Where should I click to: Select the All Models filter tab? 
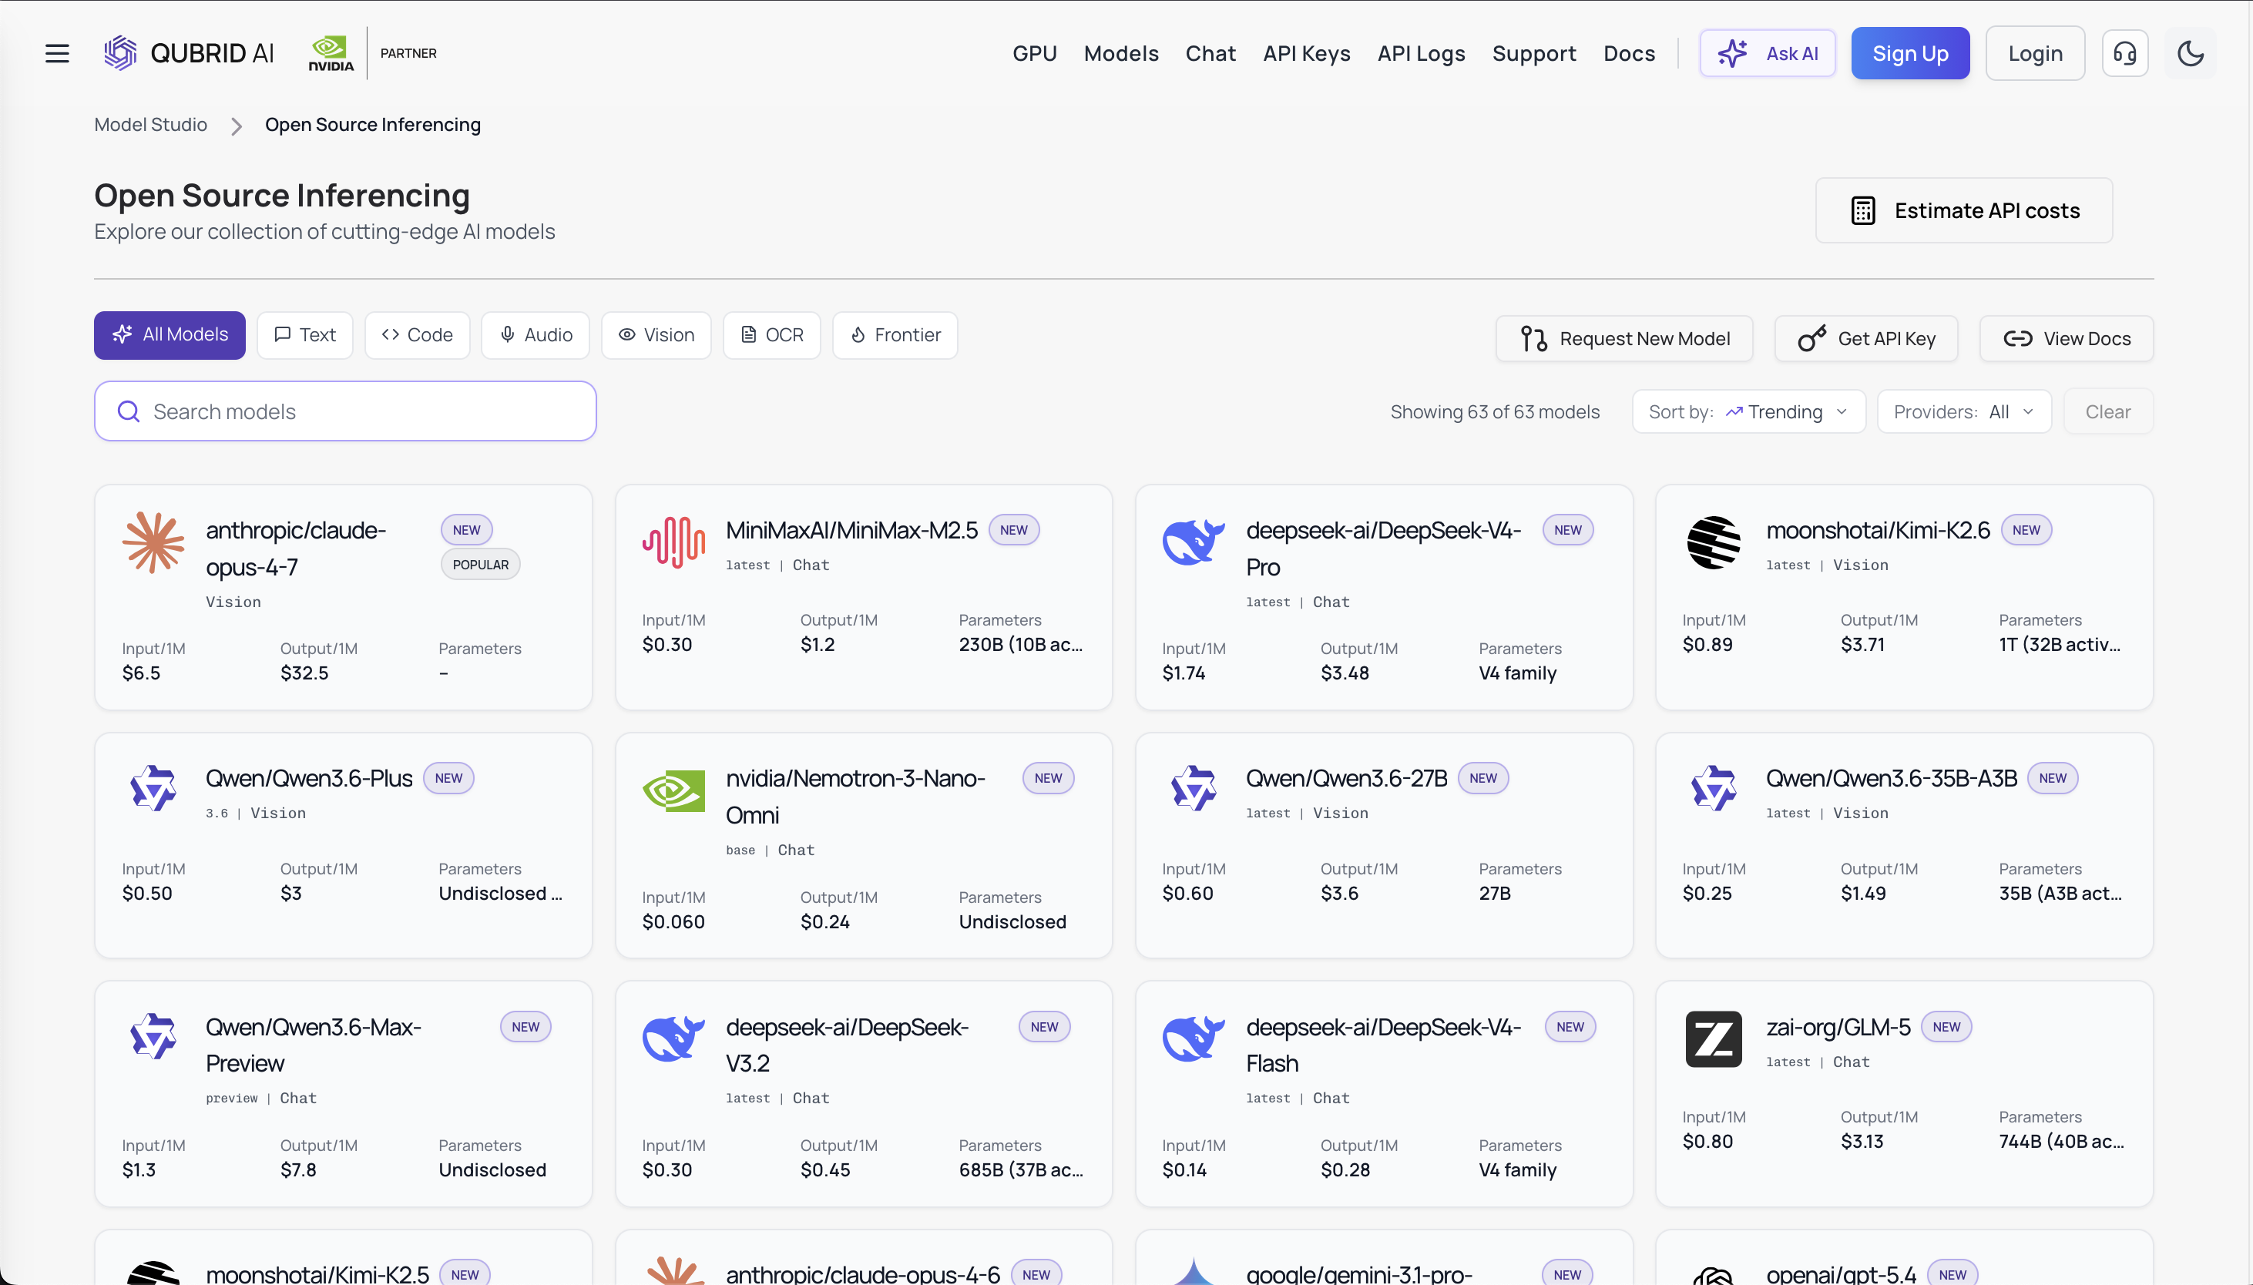170,334
